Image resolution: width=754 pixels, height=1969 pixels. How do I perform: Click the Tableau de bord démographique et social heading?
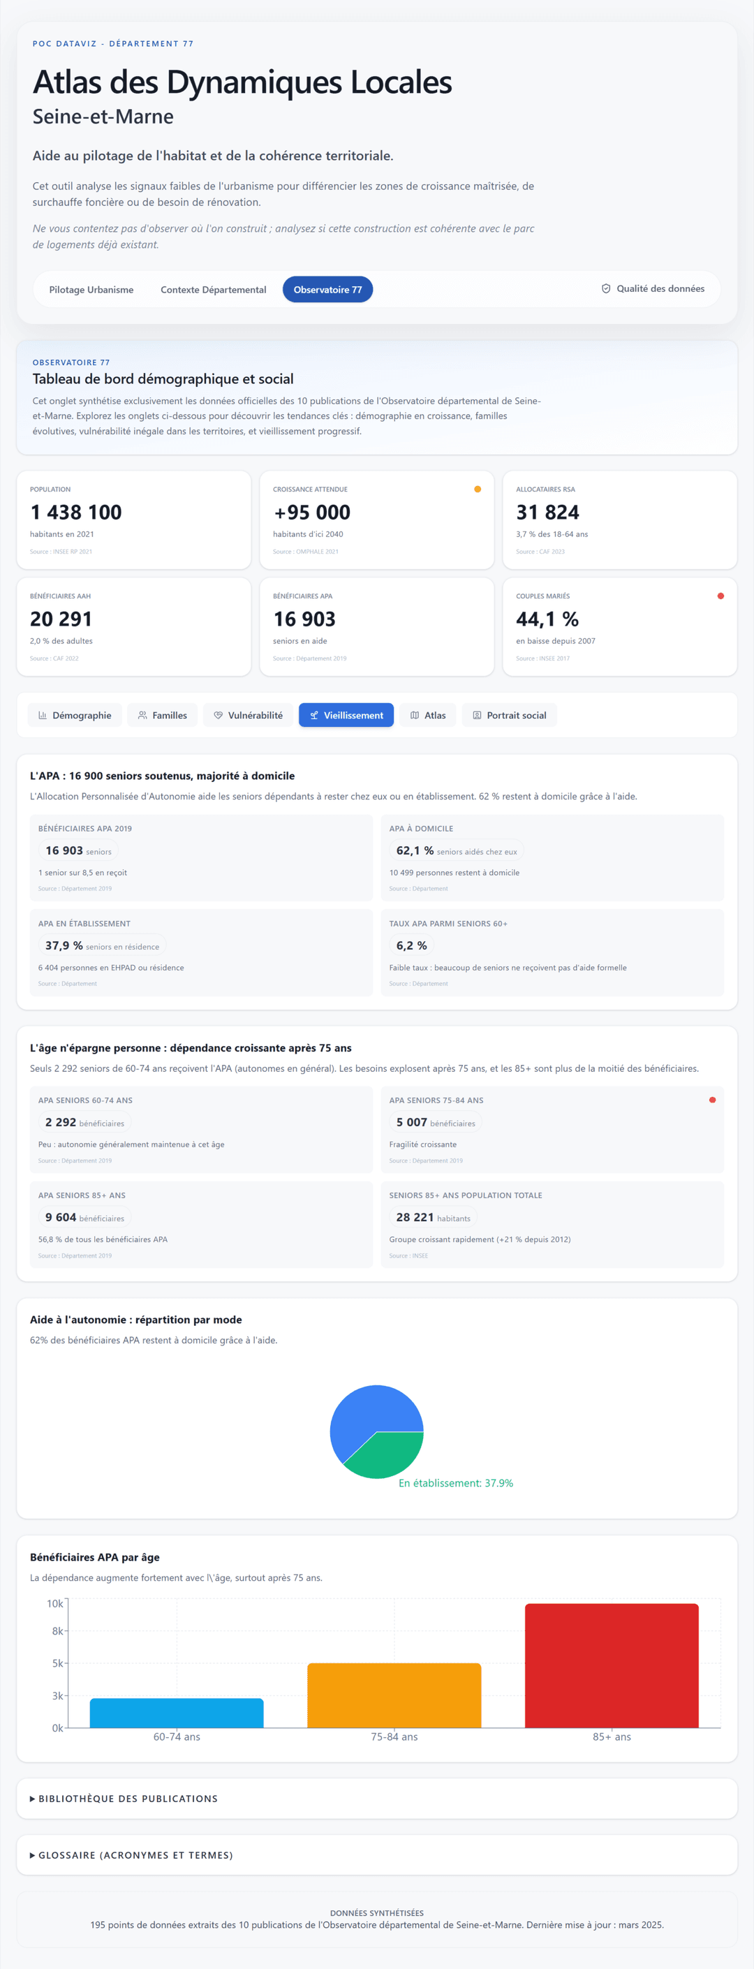pyautogui.click(x=163, y=379)
